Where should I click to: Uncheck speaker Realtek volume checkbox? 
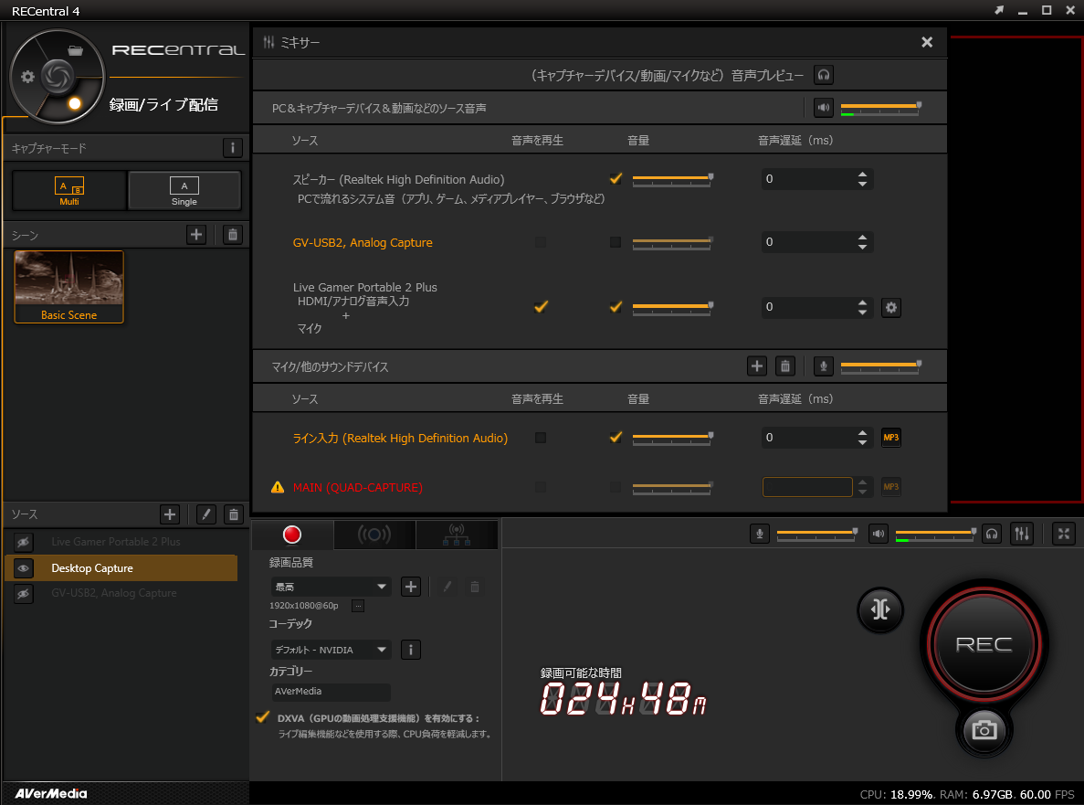click(x=616, y=178)
